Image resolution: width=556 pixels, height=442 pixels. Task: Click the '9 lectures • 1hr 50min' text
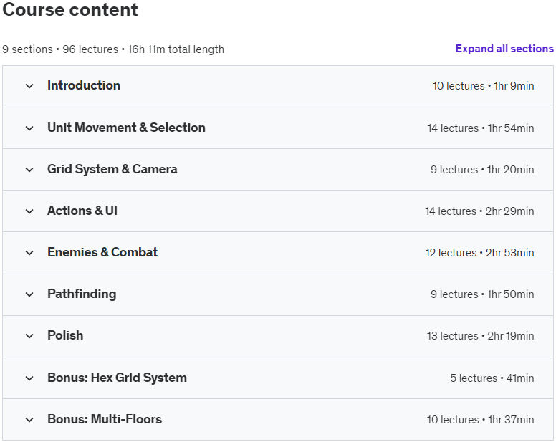coord(482,294)
